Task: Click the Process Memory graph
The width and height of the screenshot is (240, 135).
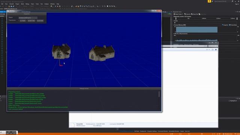Action: point(196,30)
